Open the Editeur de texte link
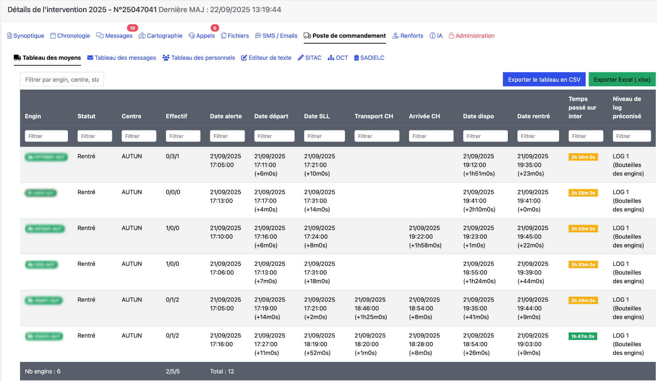 270,58
